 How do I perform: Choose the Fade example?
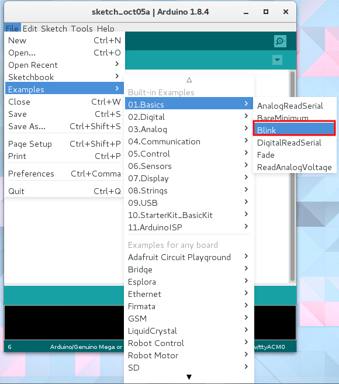pyautogui.click(x=295, y=155)
